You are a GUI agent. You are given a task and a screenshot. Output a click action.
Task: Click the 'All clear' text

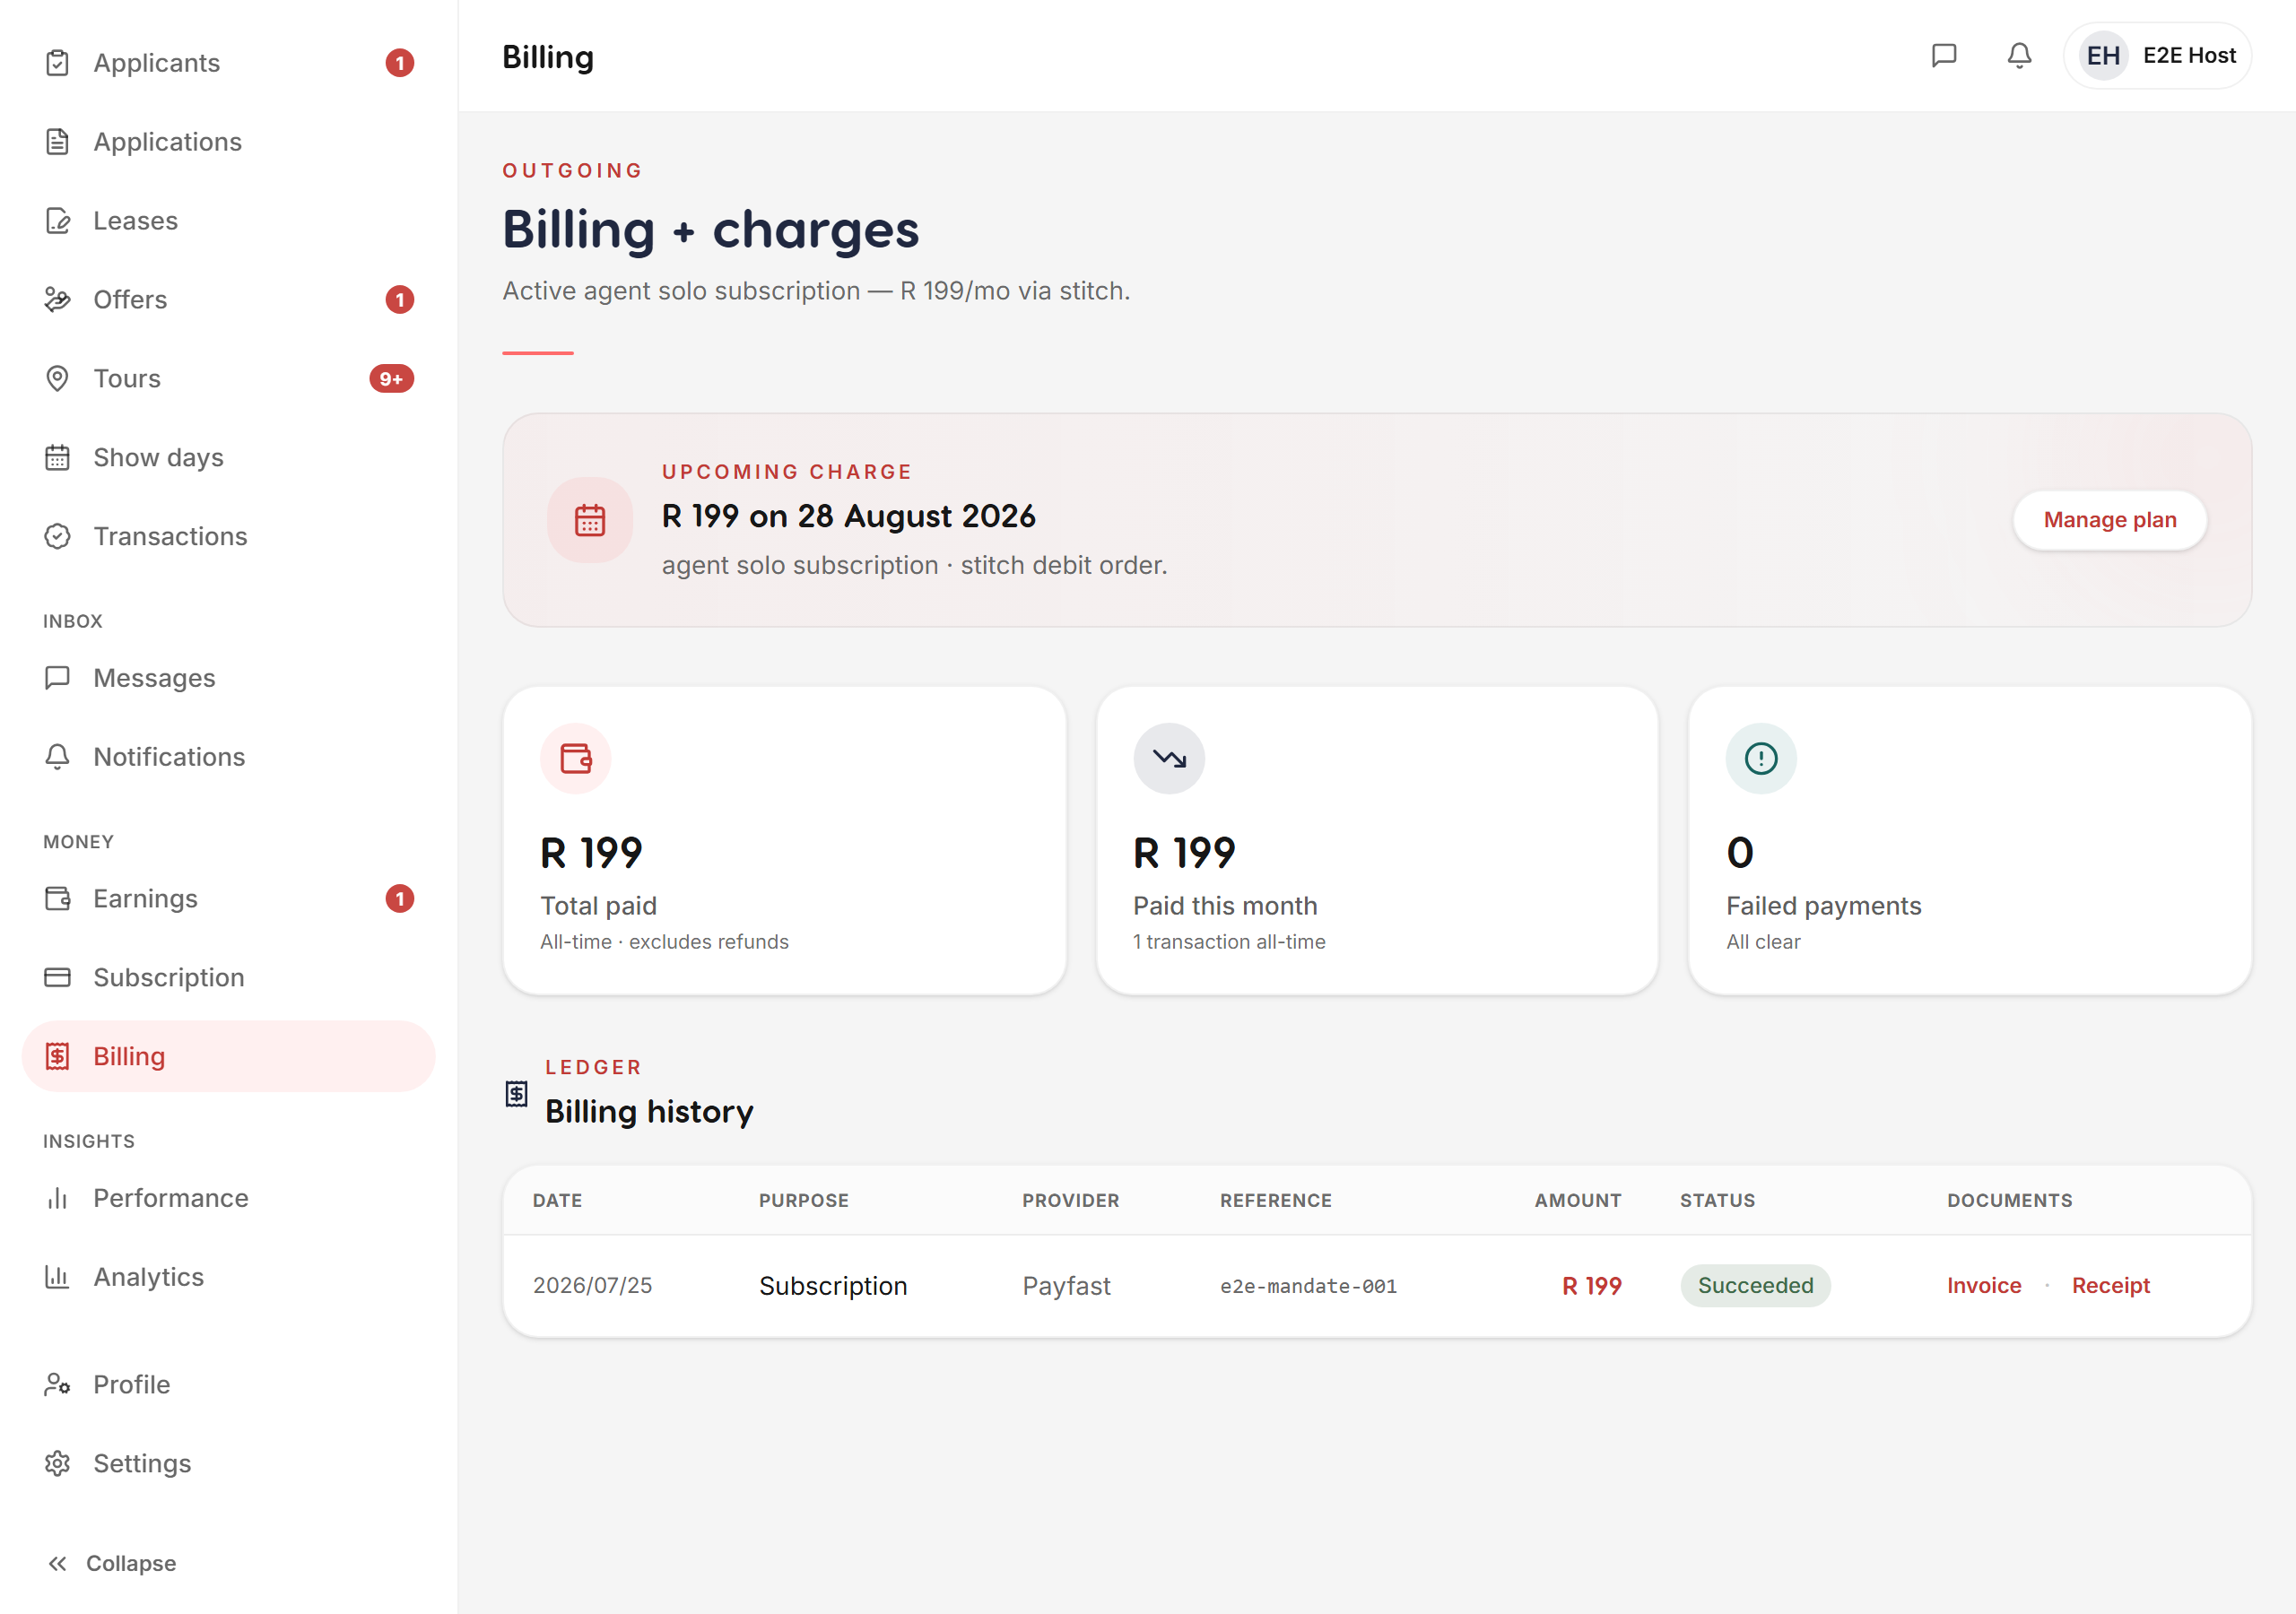click(1763, 942)
